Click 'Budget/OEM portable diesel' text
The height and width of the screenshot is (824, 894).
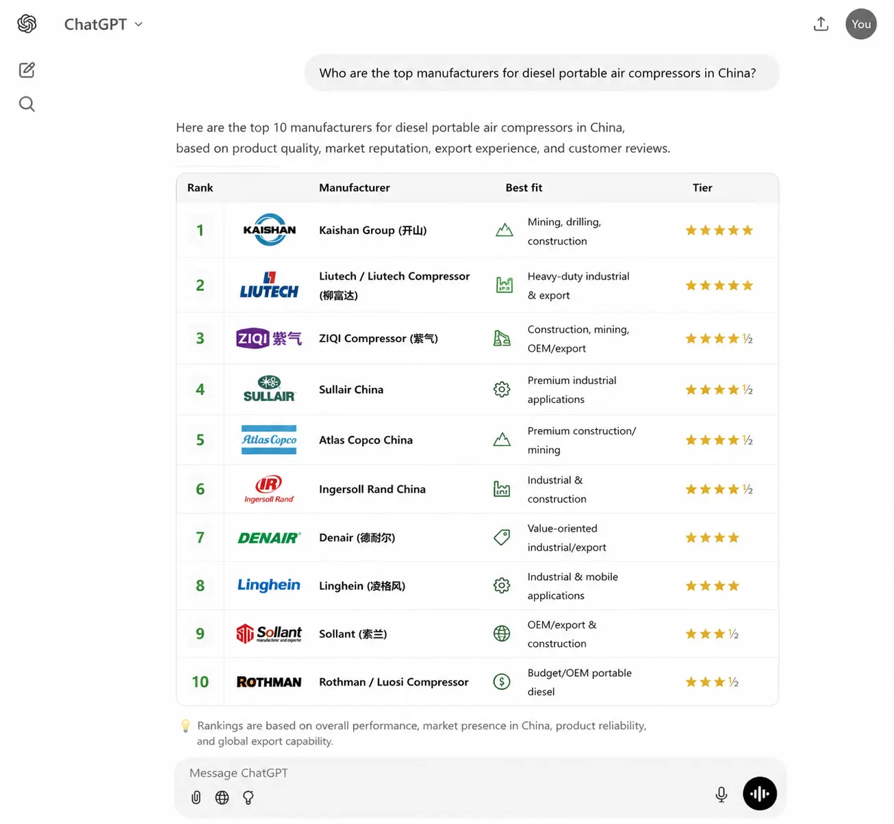579,682
